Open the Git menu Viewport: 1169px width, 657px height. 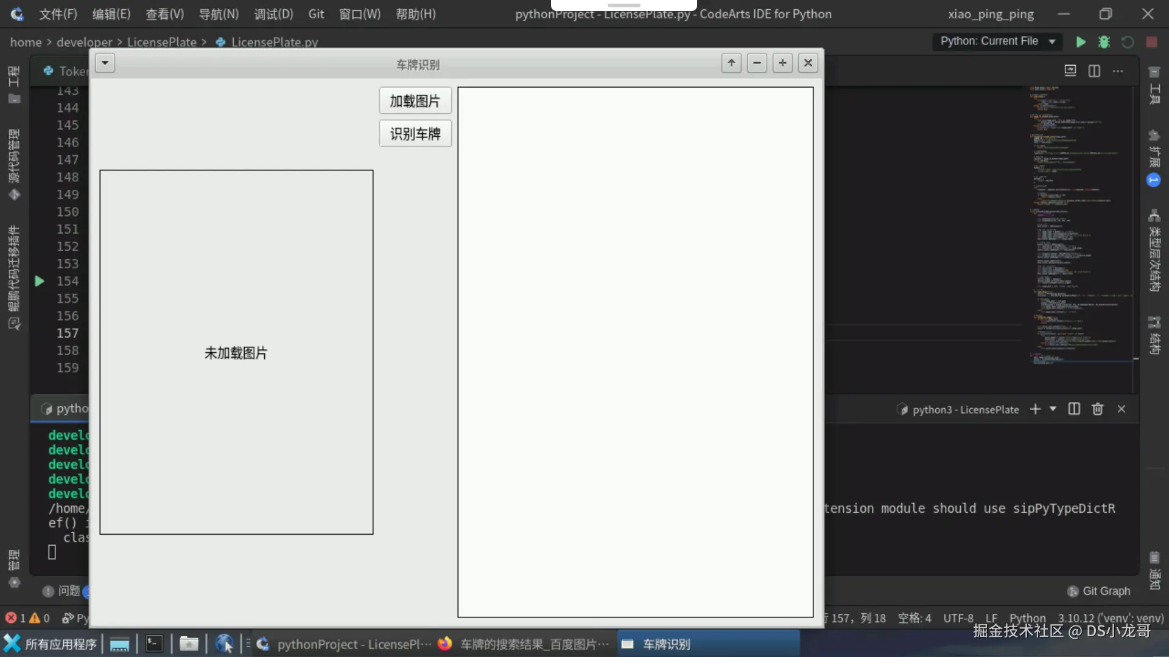[316, 14]
